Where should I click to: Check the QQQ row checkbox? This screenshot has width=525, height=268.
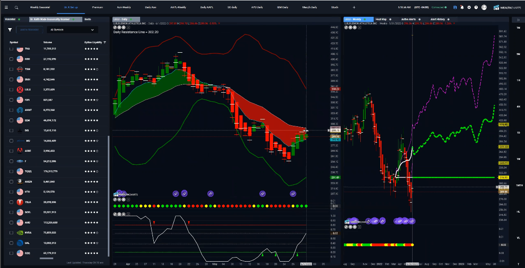(x=11, y=253)
